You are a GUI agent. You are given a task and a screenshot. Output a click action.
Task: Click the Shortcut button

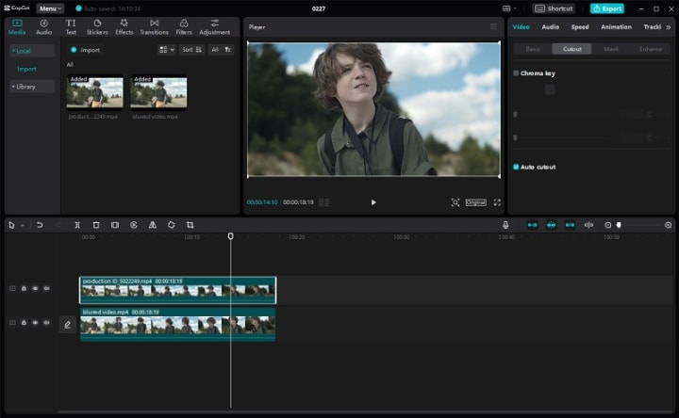click(x=555, y=8)
